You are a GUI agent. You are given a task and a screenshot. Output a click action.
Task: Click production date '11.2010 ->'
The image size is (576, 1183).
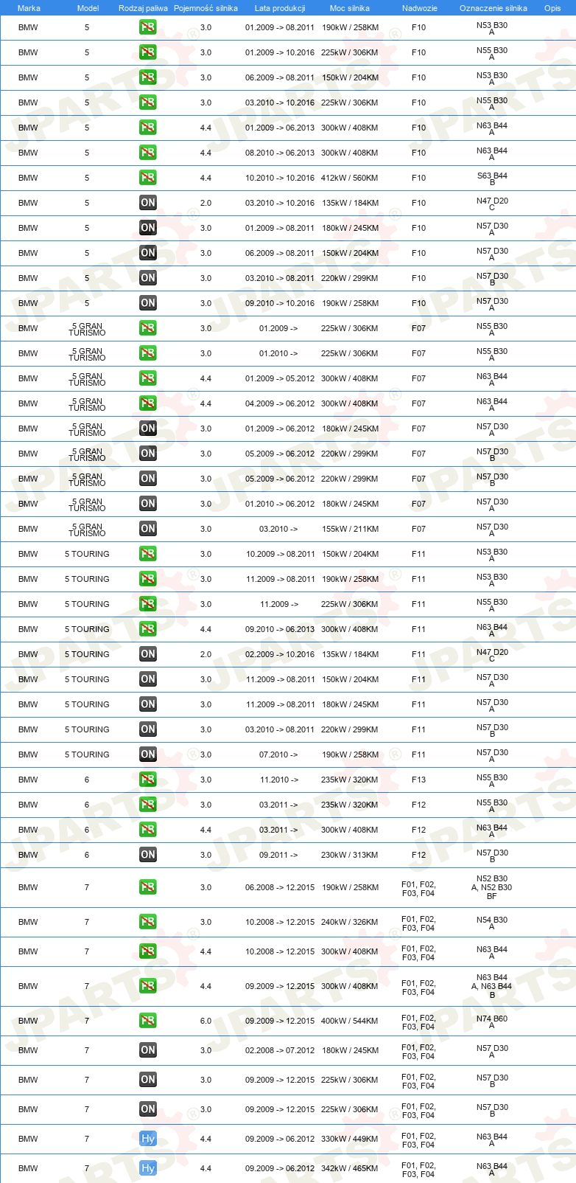(x=278, y=780)
